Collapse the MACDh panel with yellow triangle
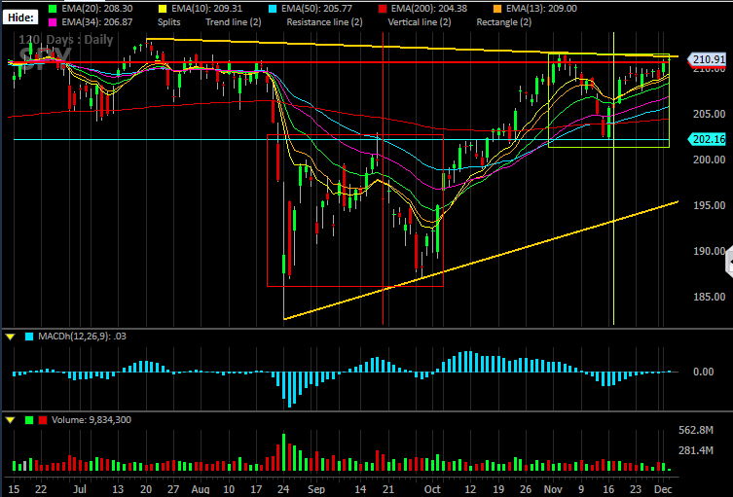Viewport: 733px width, 497px height. point(11,337)
